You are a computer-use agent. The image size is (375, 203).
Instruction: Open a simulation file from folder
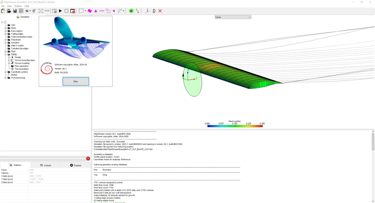[x=9, y=11]
